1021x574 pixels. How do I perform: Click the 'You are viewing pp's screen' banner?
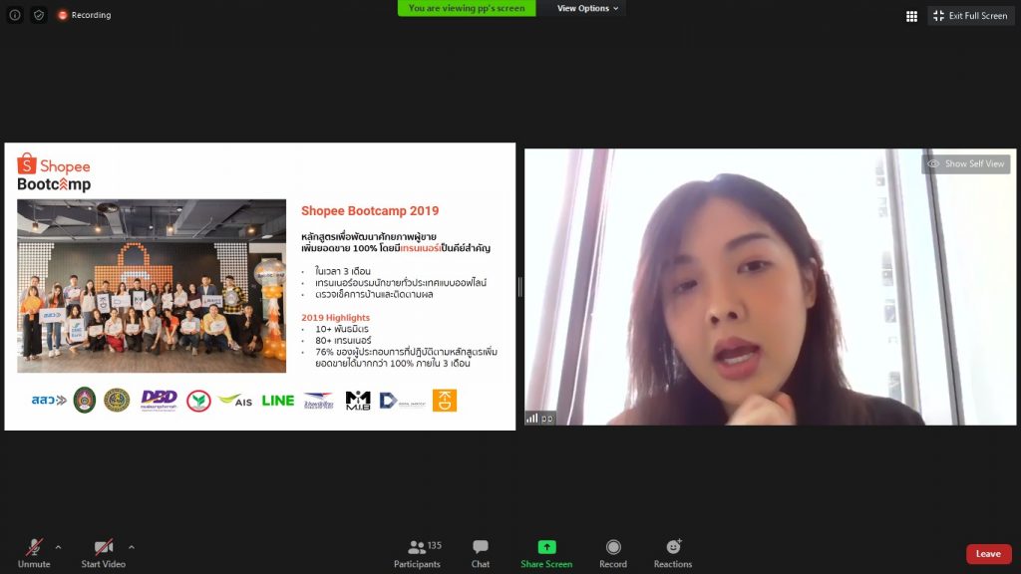click(x=467, y=8)
